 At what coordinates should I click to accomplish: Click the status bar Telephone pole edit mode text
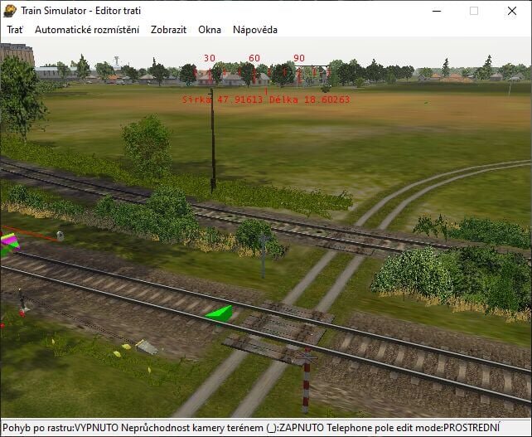coord(401,429)
